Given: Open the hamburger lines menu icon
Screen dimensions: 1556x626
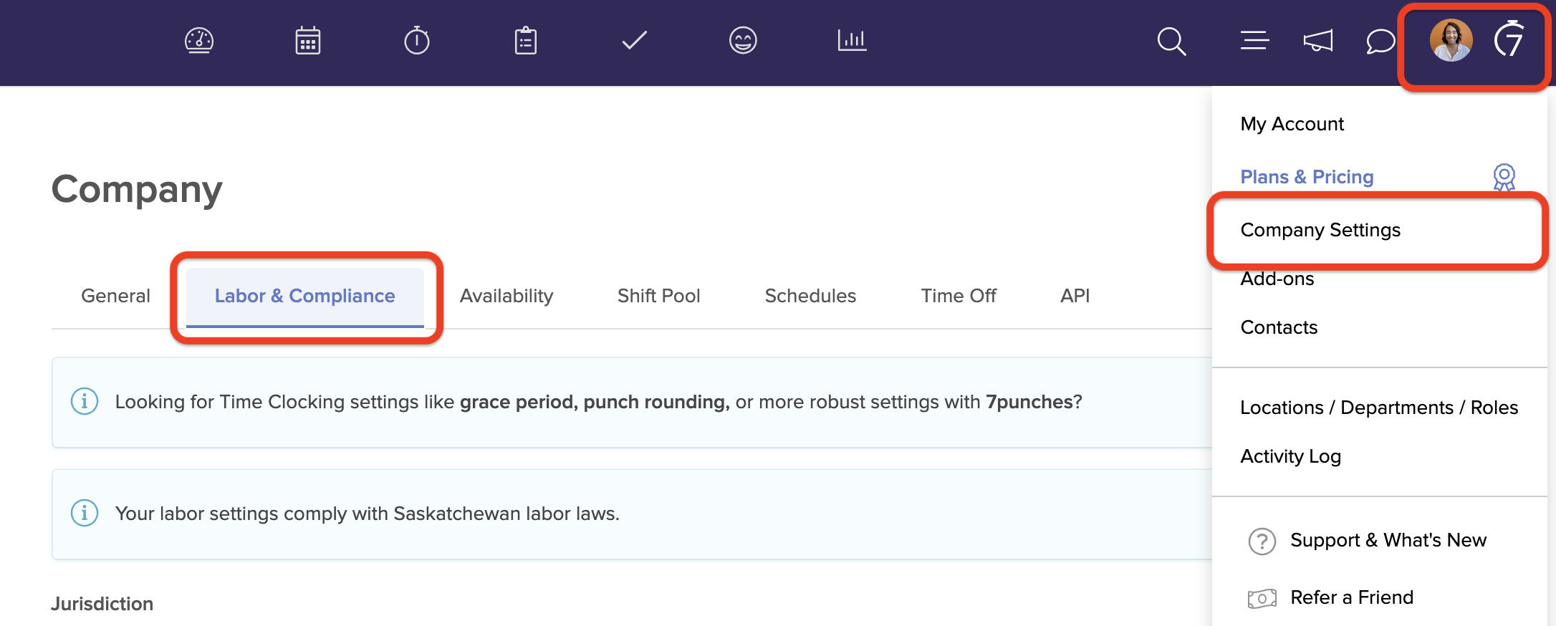Looking at the screenshot, I should [x=1255, y=41].
